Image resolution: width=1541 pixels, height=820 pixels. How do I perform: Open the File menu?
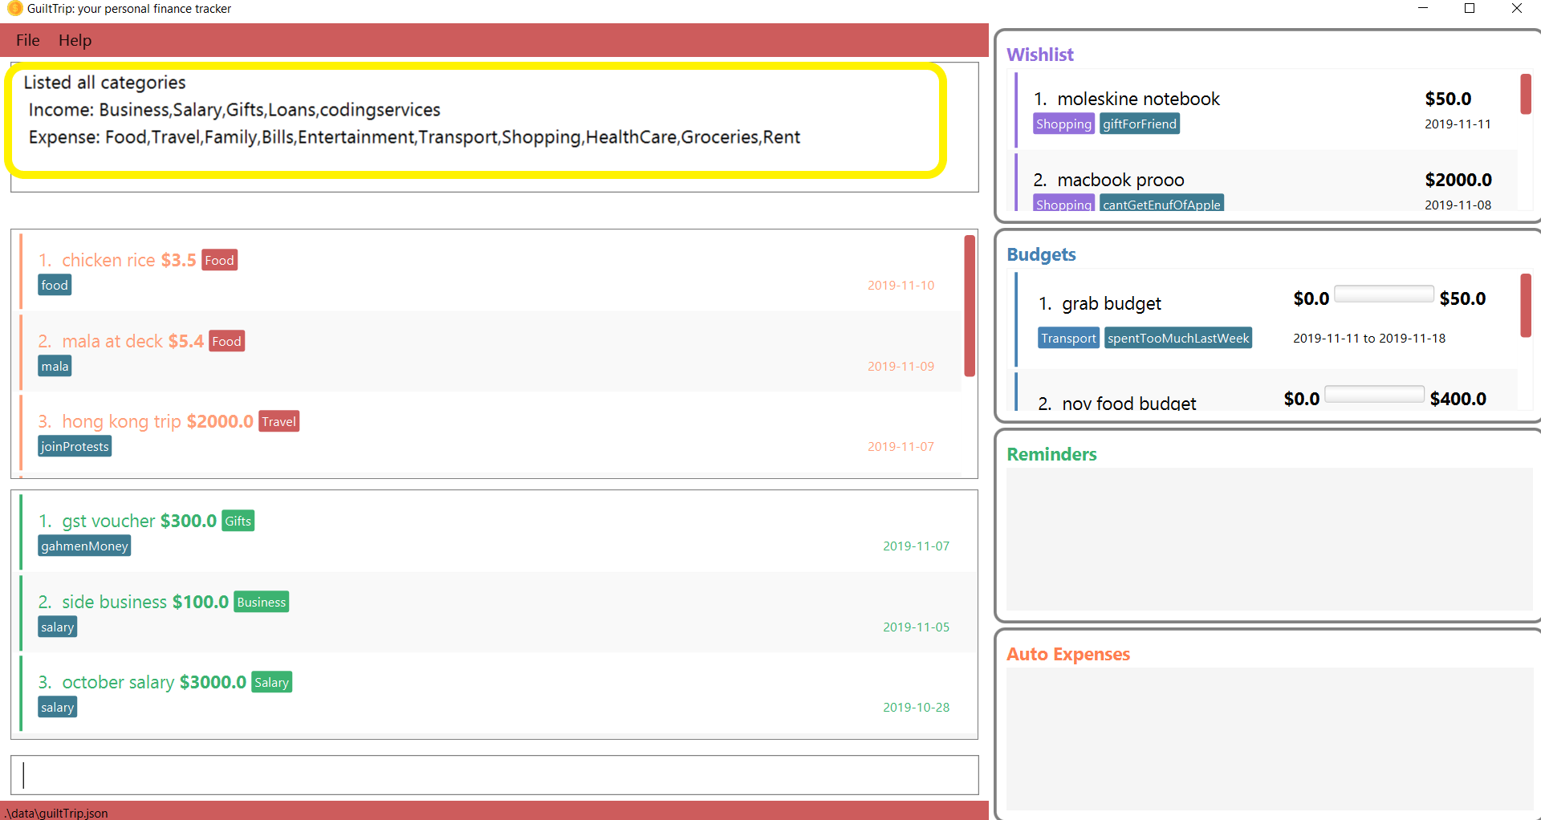tap(27, 40)
